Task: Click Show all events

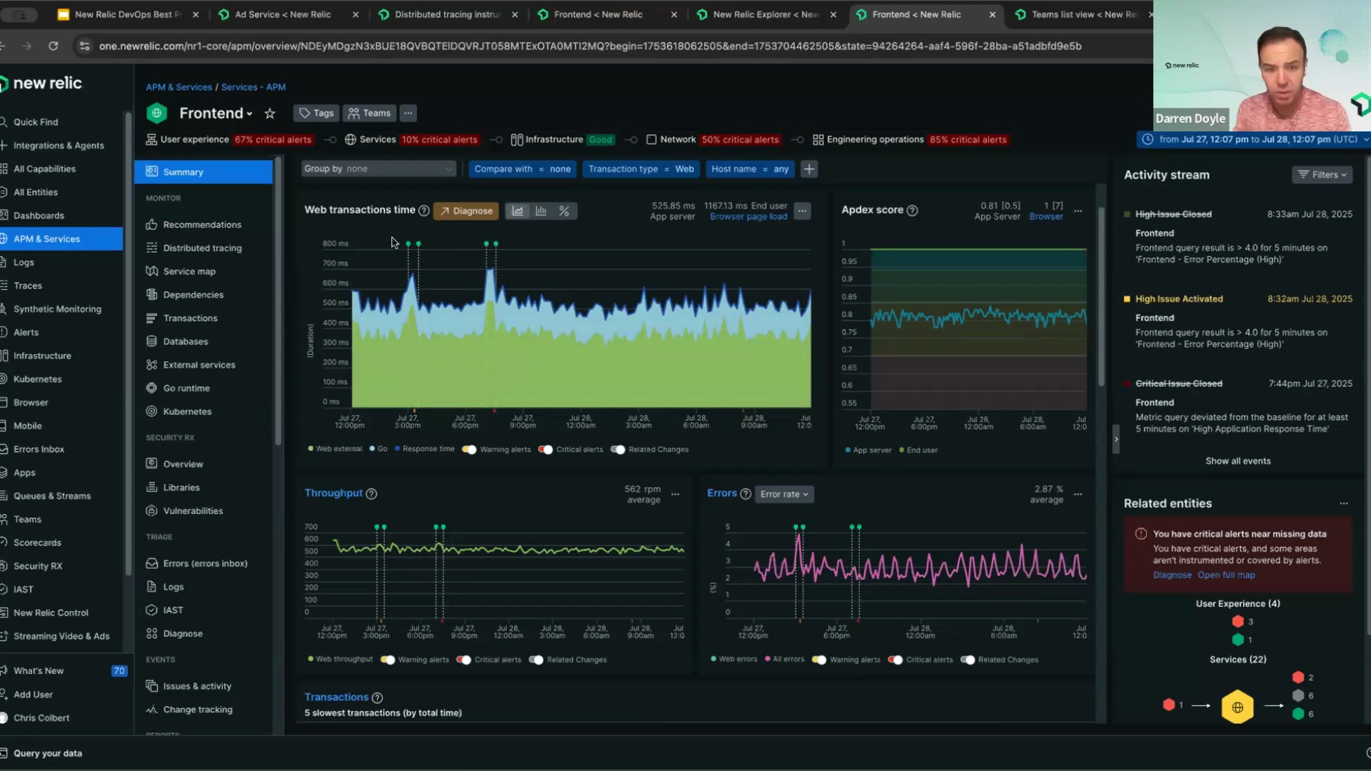Action: pyautogui.click(x=1238, y=461)
